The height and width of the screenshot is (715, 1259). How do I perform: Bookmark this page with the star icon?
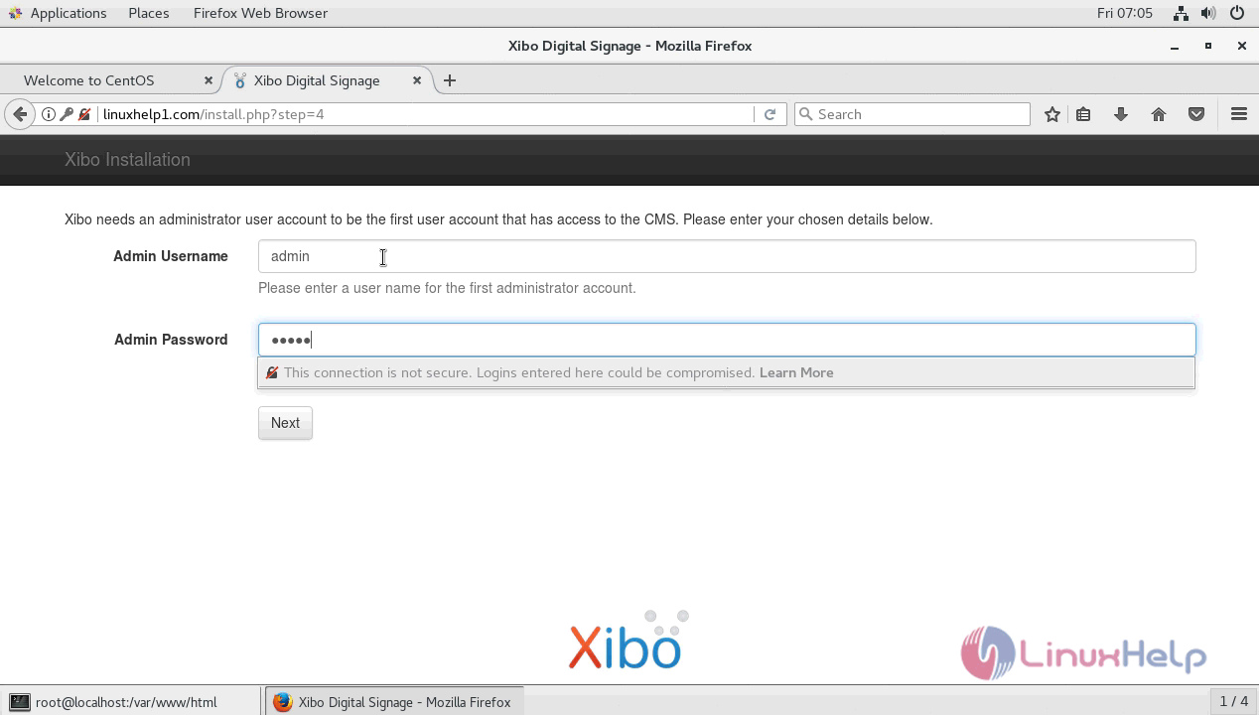click(x=1052, y=114)
